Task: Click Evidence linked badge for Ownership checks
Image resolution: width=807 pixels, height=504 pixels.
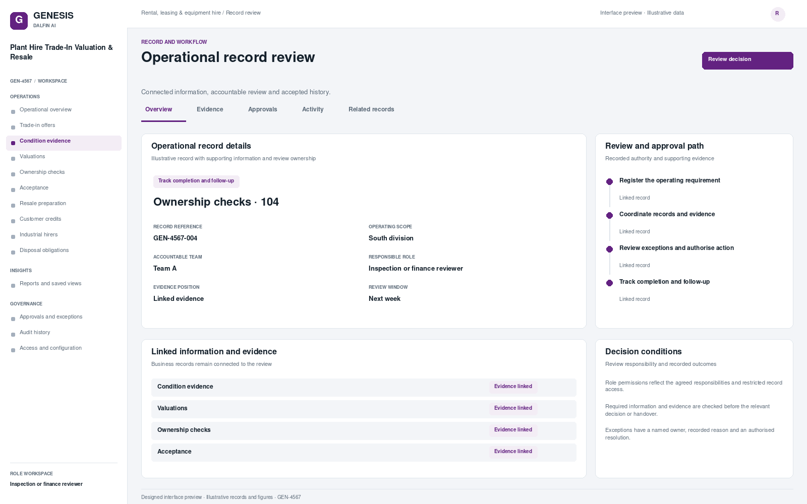Action: click(513, 430)
